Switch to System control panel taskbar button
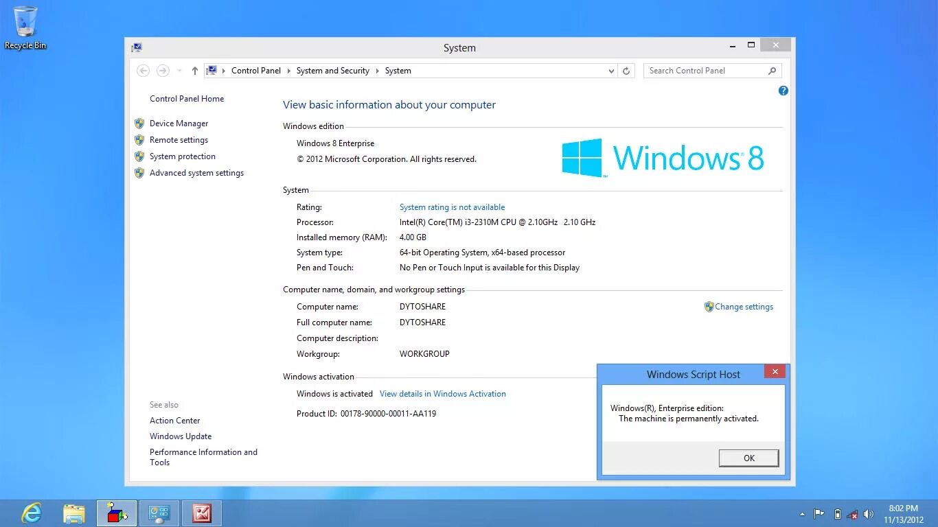This screenshot has height=527, width=938. (159, 513)
